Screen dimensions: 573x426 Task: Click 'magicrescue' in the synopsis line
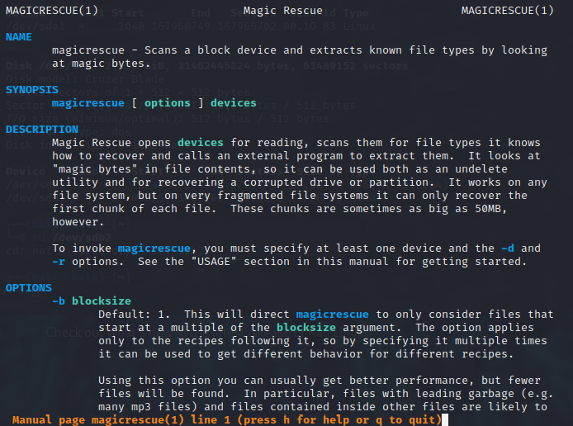(x=88, y=103)
